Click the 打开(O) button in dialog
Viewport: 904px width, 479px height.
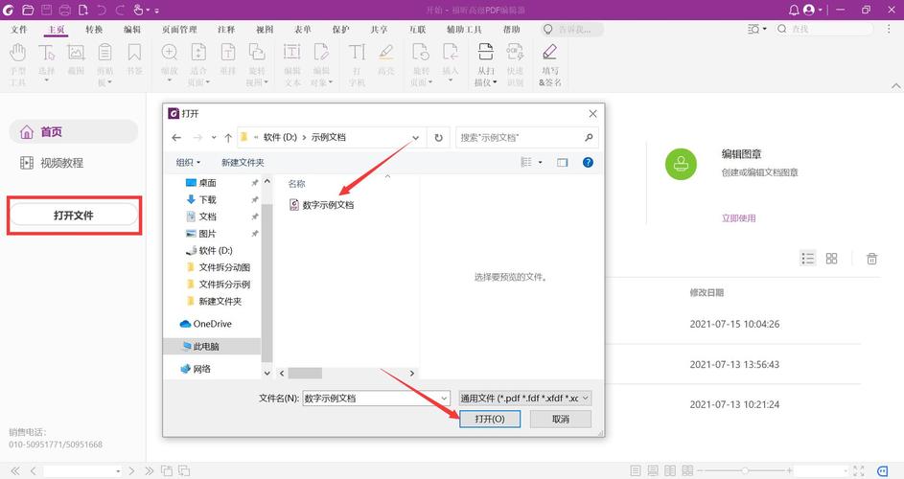click(490, 419)
